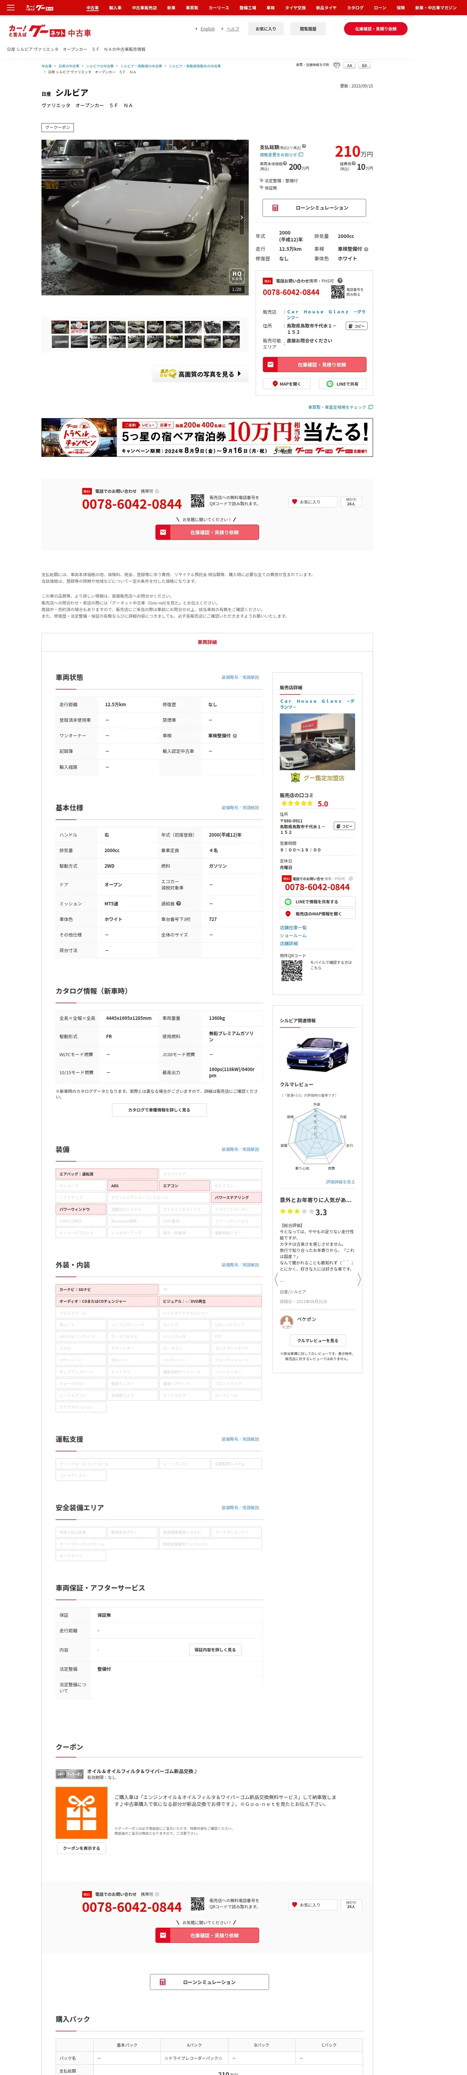Click 高画質の写真を見る button

(200, 374)
